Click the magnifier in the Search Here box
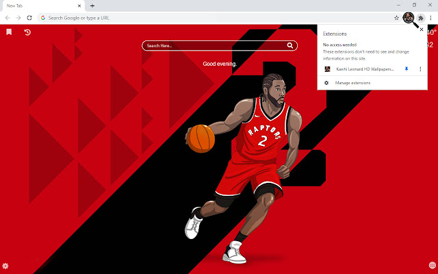 pyautogui.click(x=290, y=46)
